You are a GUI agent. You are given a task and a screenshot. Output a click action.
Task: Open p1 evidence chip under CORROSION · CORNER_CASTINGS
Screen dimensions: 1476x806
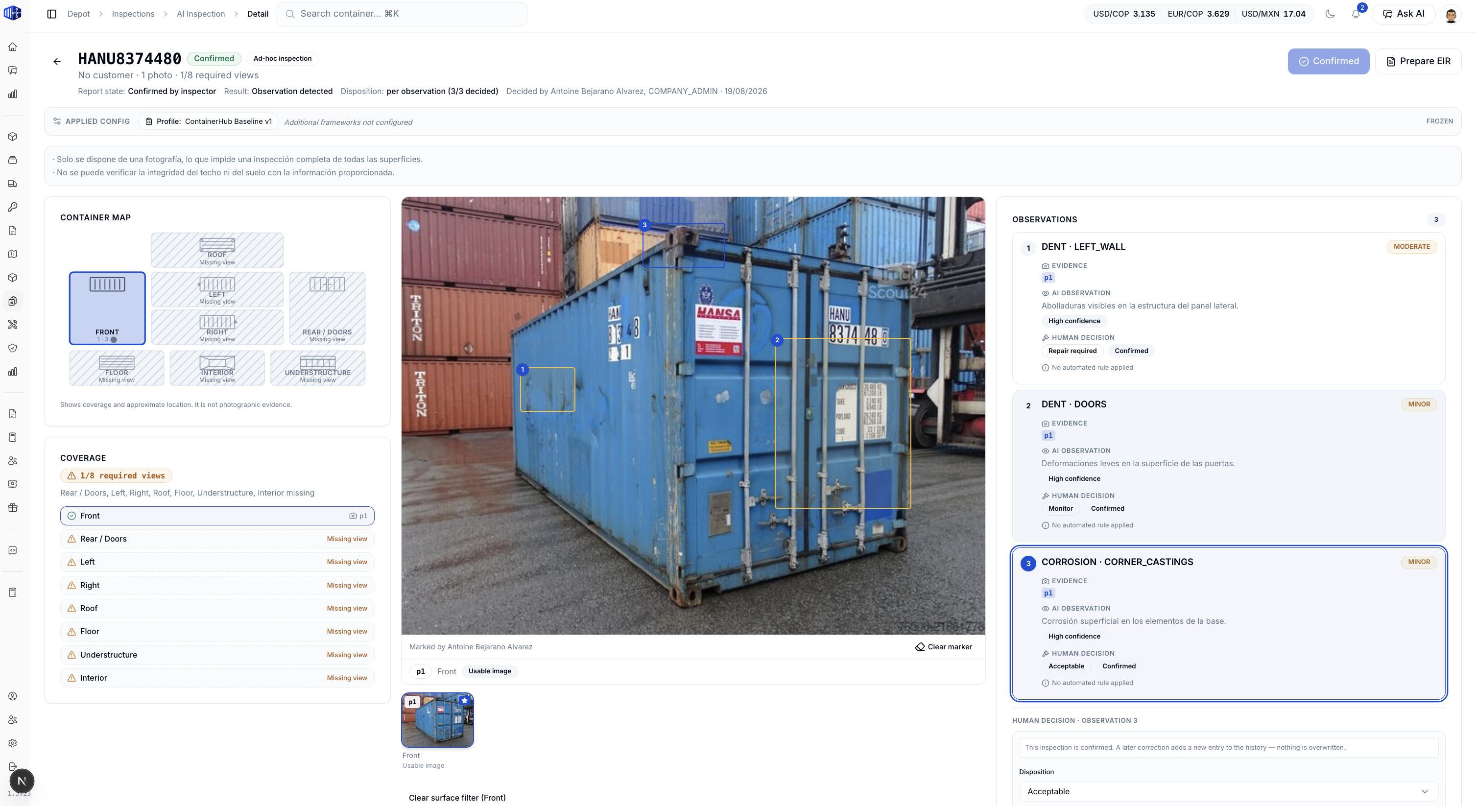pyautogui.click(x=1048, y=593)
